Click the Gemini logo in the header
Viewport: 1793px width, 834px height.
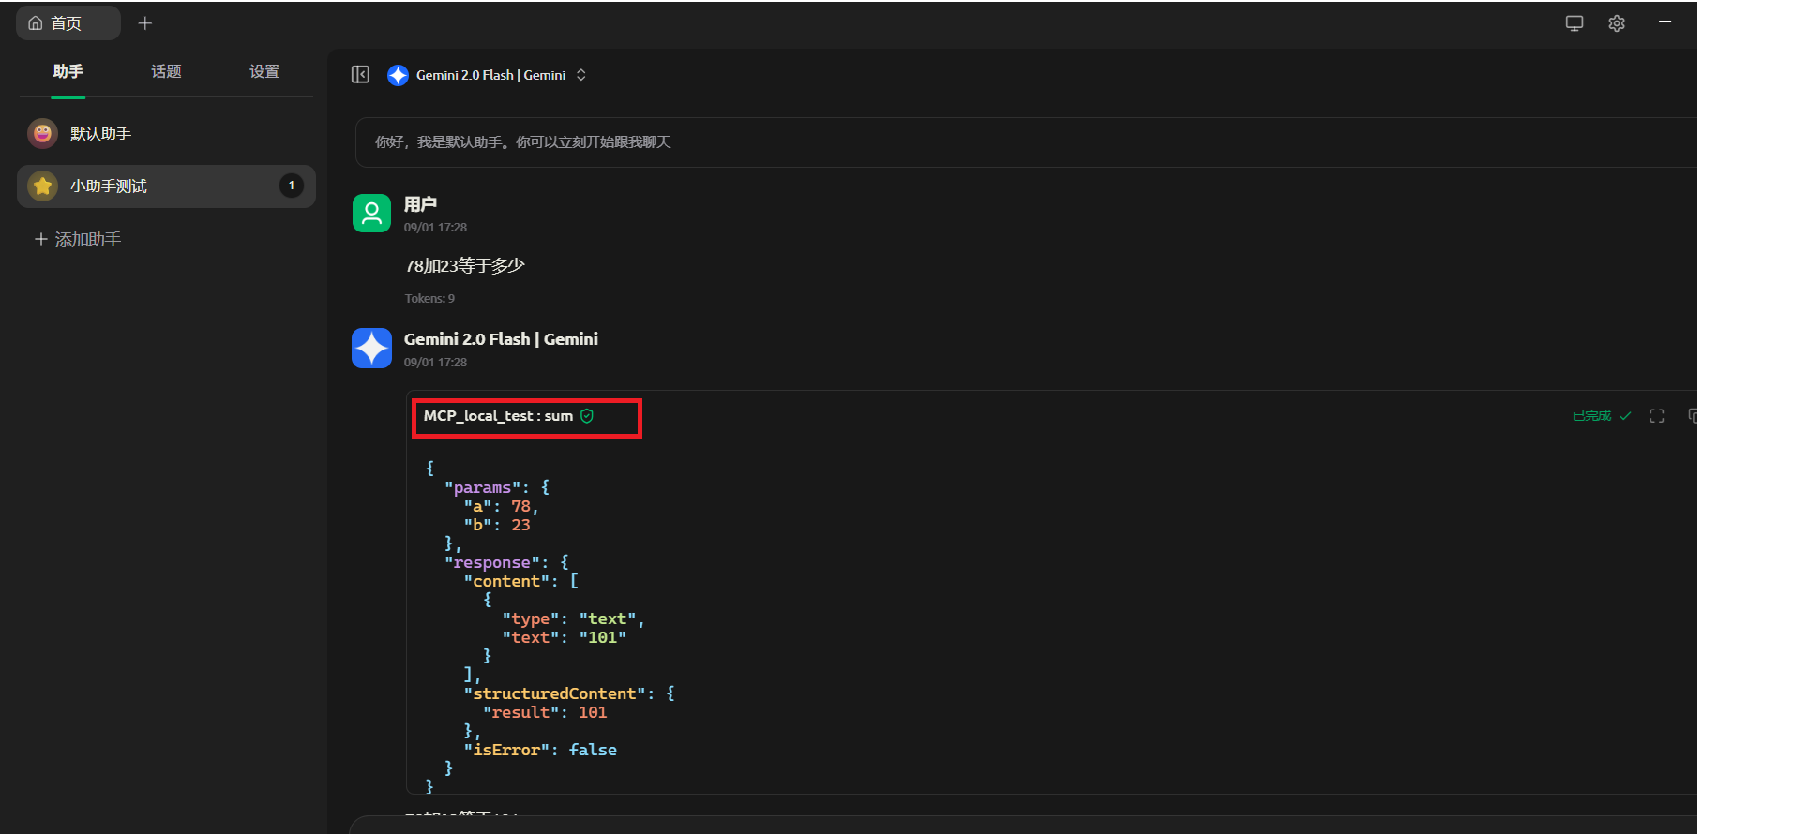(398, 75)
